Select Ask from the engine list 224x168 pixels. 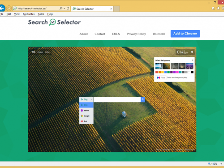(86, 121)
